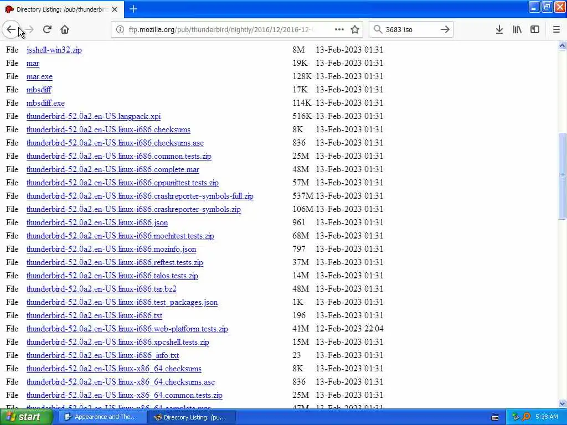Open the linux-i686.txt link
Viewport: 567px width, 425px height.
[94, 315]
